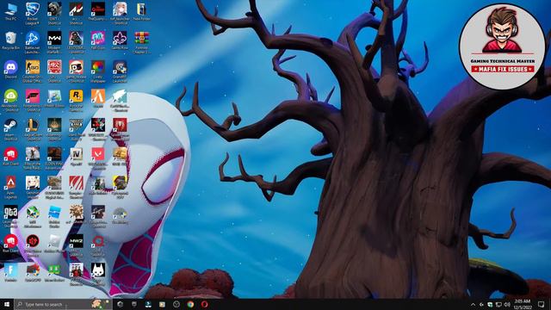The image size is (551, 310).
Task: Open the Recycle Bin
Action: 10,40
